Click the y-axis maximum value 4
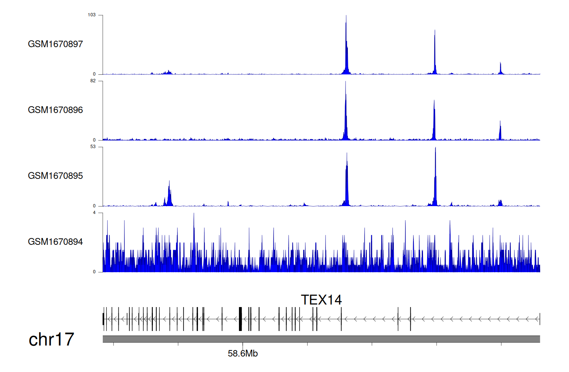This screenshot has height=372, width=569. pyautogui.click(x=94, y=213)
